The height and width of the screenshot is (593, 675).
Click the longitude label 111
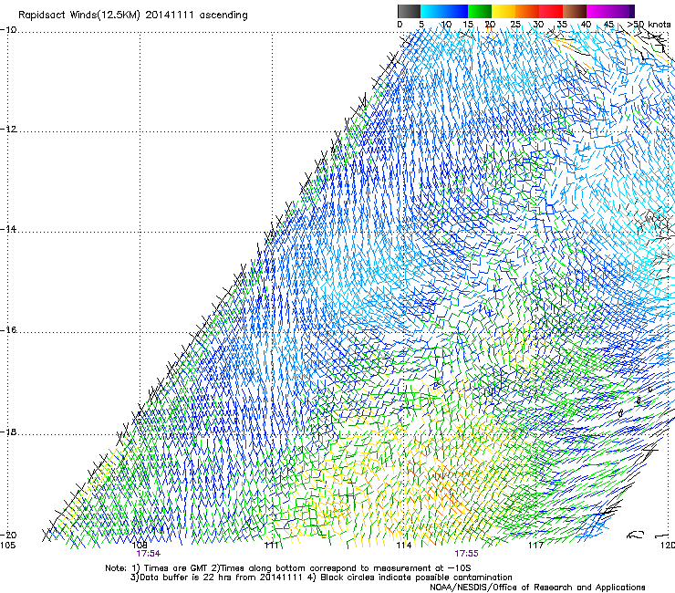point(271,546)
